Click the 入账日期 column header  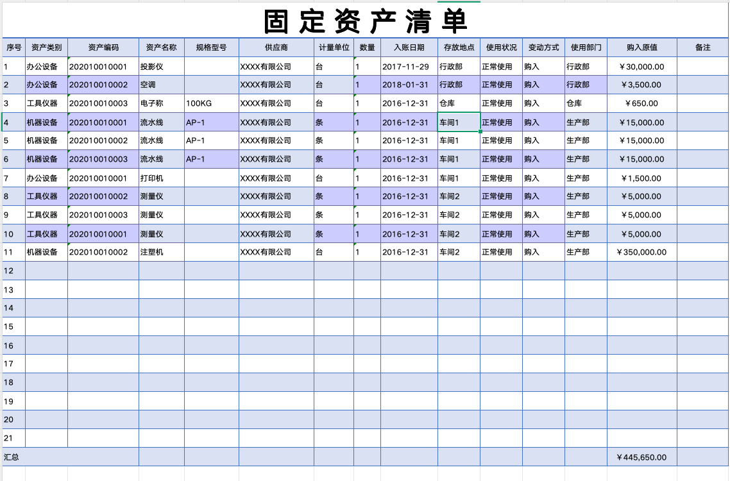409,47
